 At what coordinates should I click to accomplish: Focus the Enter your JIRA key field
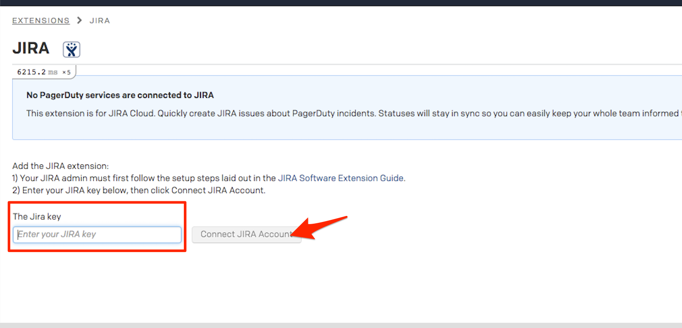coord(97,234)
